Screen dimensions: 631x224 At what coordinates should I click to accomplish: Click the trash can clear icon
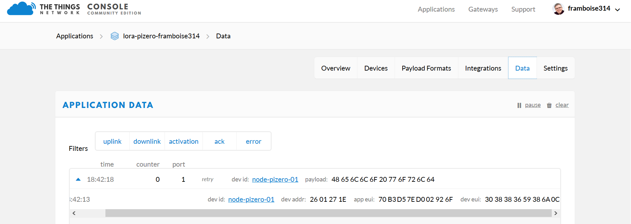(549, 105)
